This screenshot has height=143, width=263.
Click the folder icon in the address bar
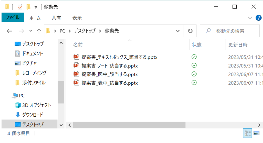pos(48,31)
